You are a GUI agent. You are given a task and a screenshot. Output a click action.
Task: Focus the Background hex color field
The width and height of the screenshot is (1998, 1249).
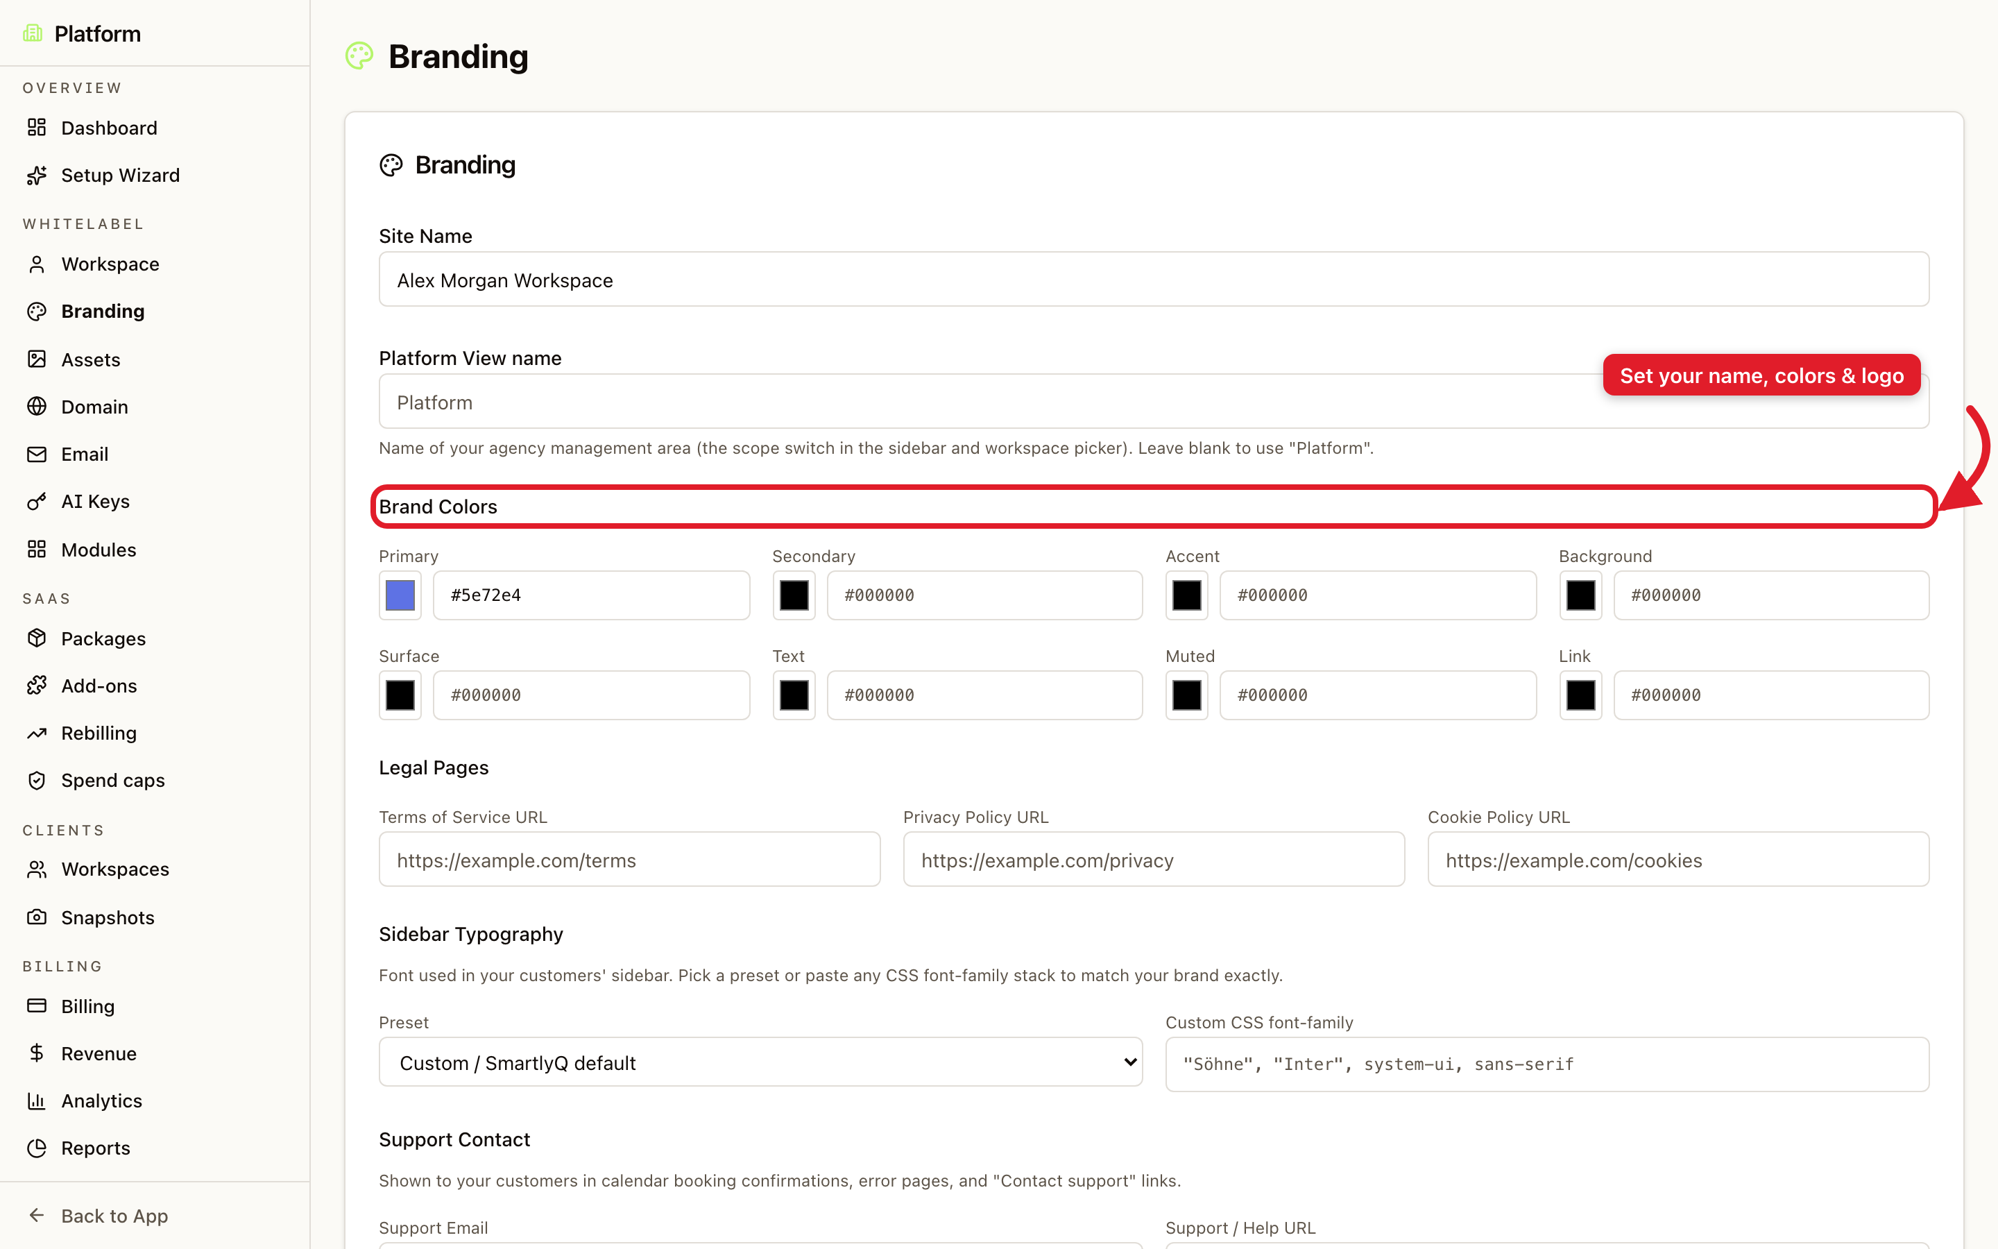(x=1771, y=595)
